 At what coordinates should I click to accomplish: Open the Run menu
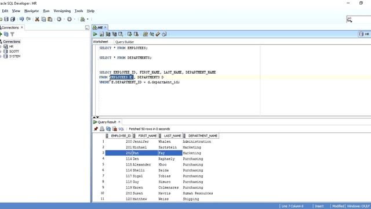point(46,11)
